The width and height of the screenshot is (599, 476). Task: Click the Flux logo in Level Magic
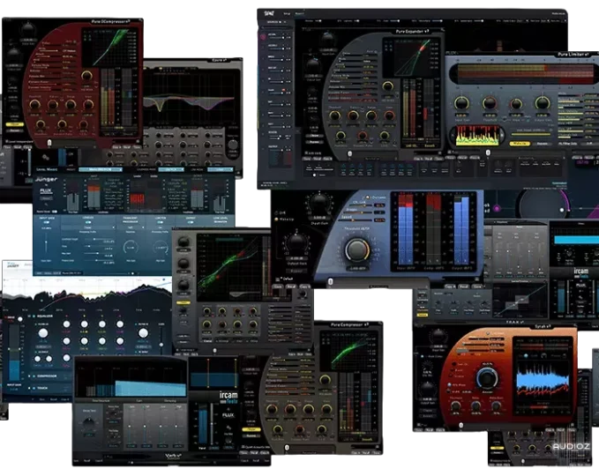46,190
